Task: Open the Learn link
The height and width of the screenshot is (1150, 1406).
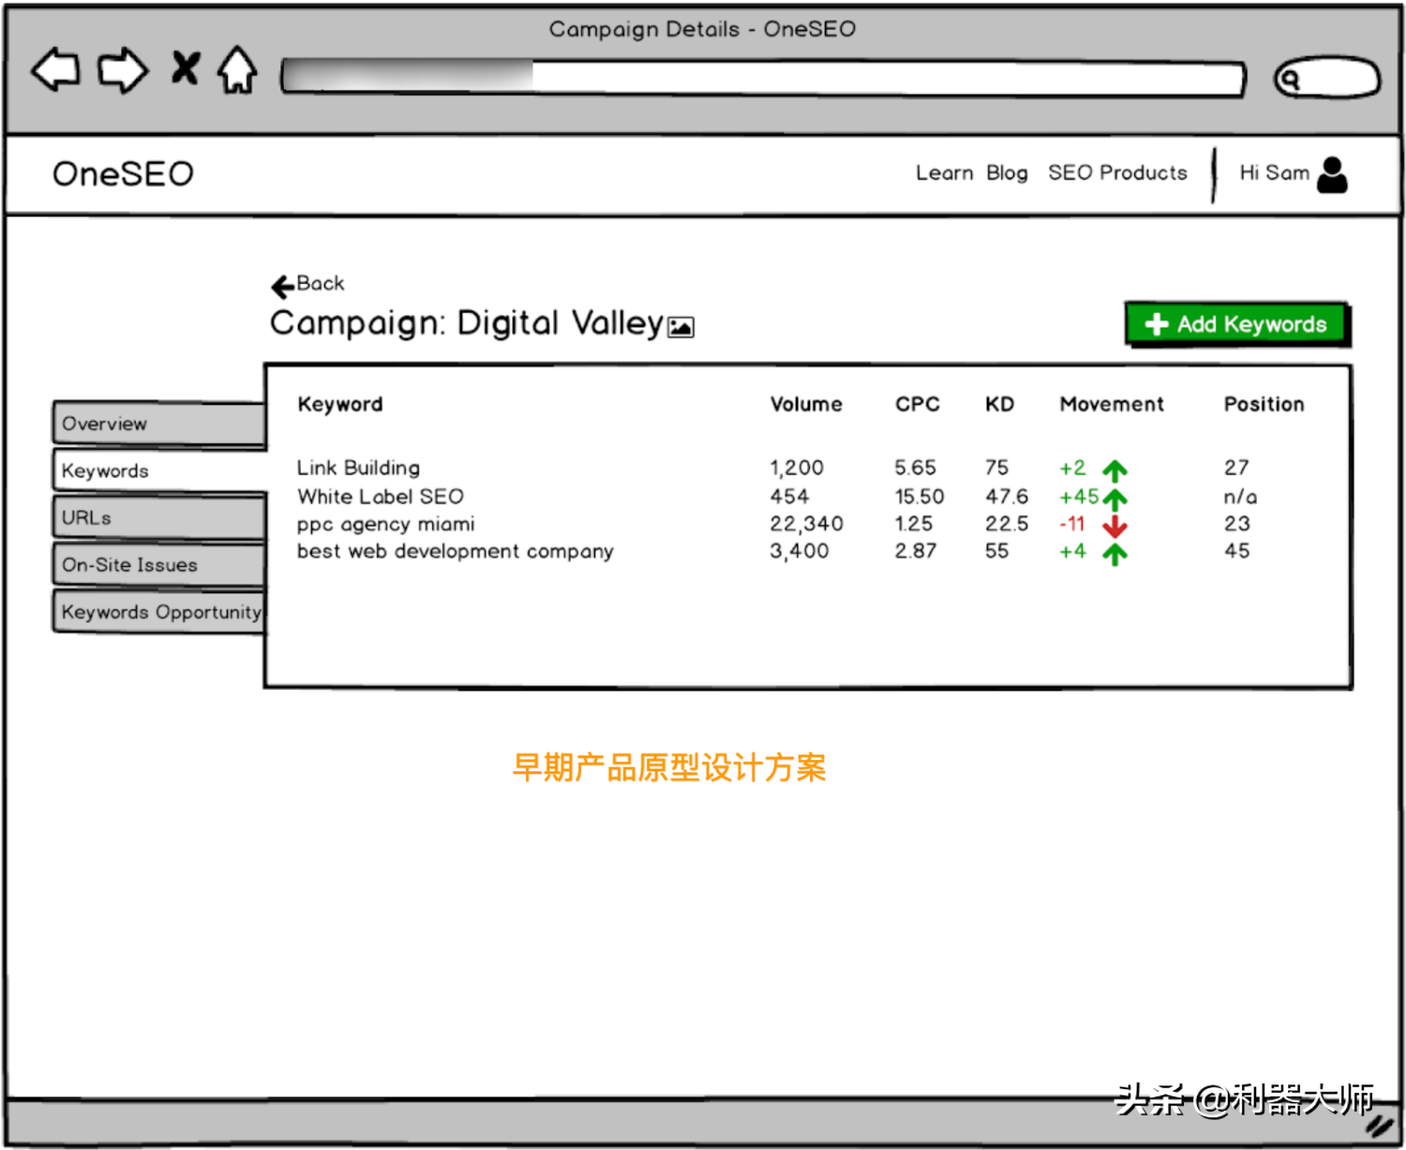Action: click(x=944, y=172)
